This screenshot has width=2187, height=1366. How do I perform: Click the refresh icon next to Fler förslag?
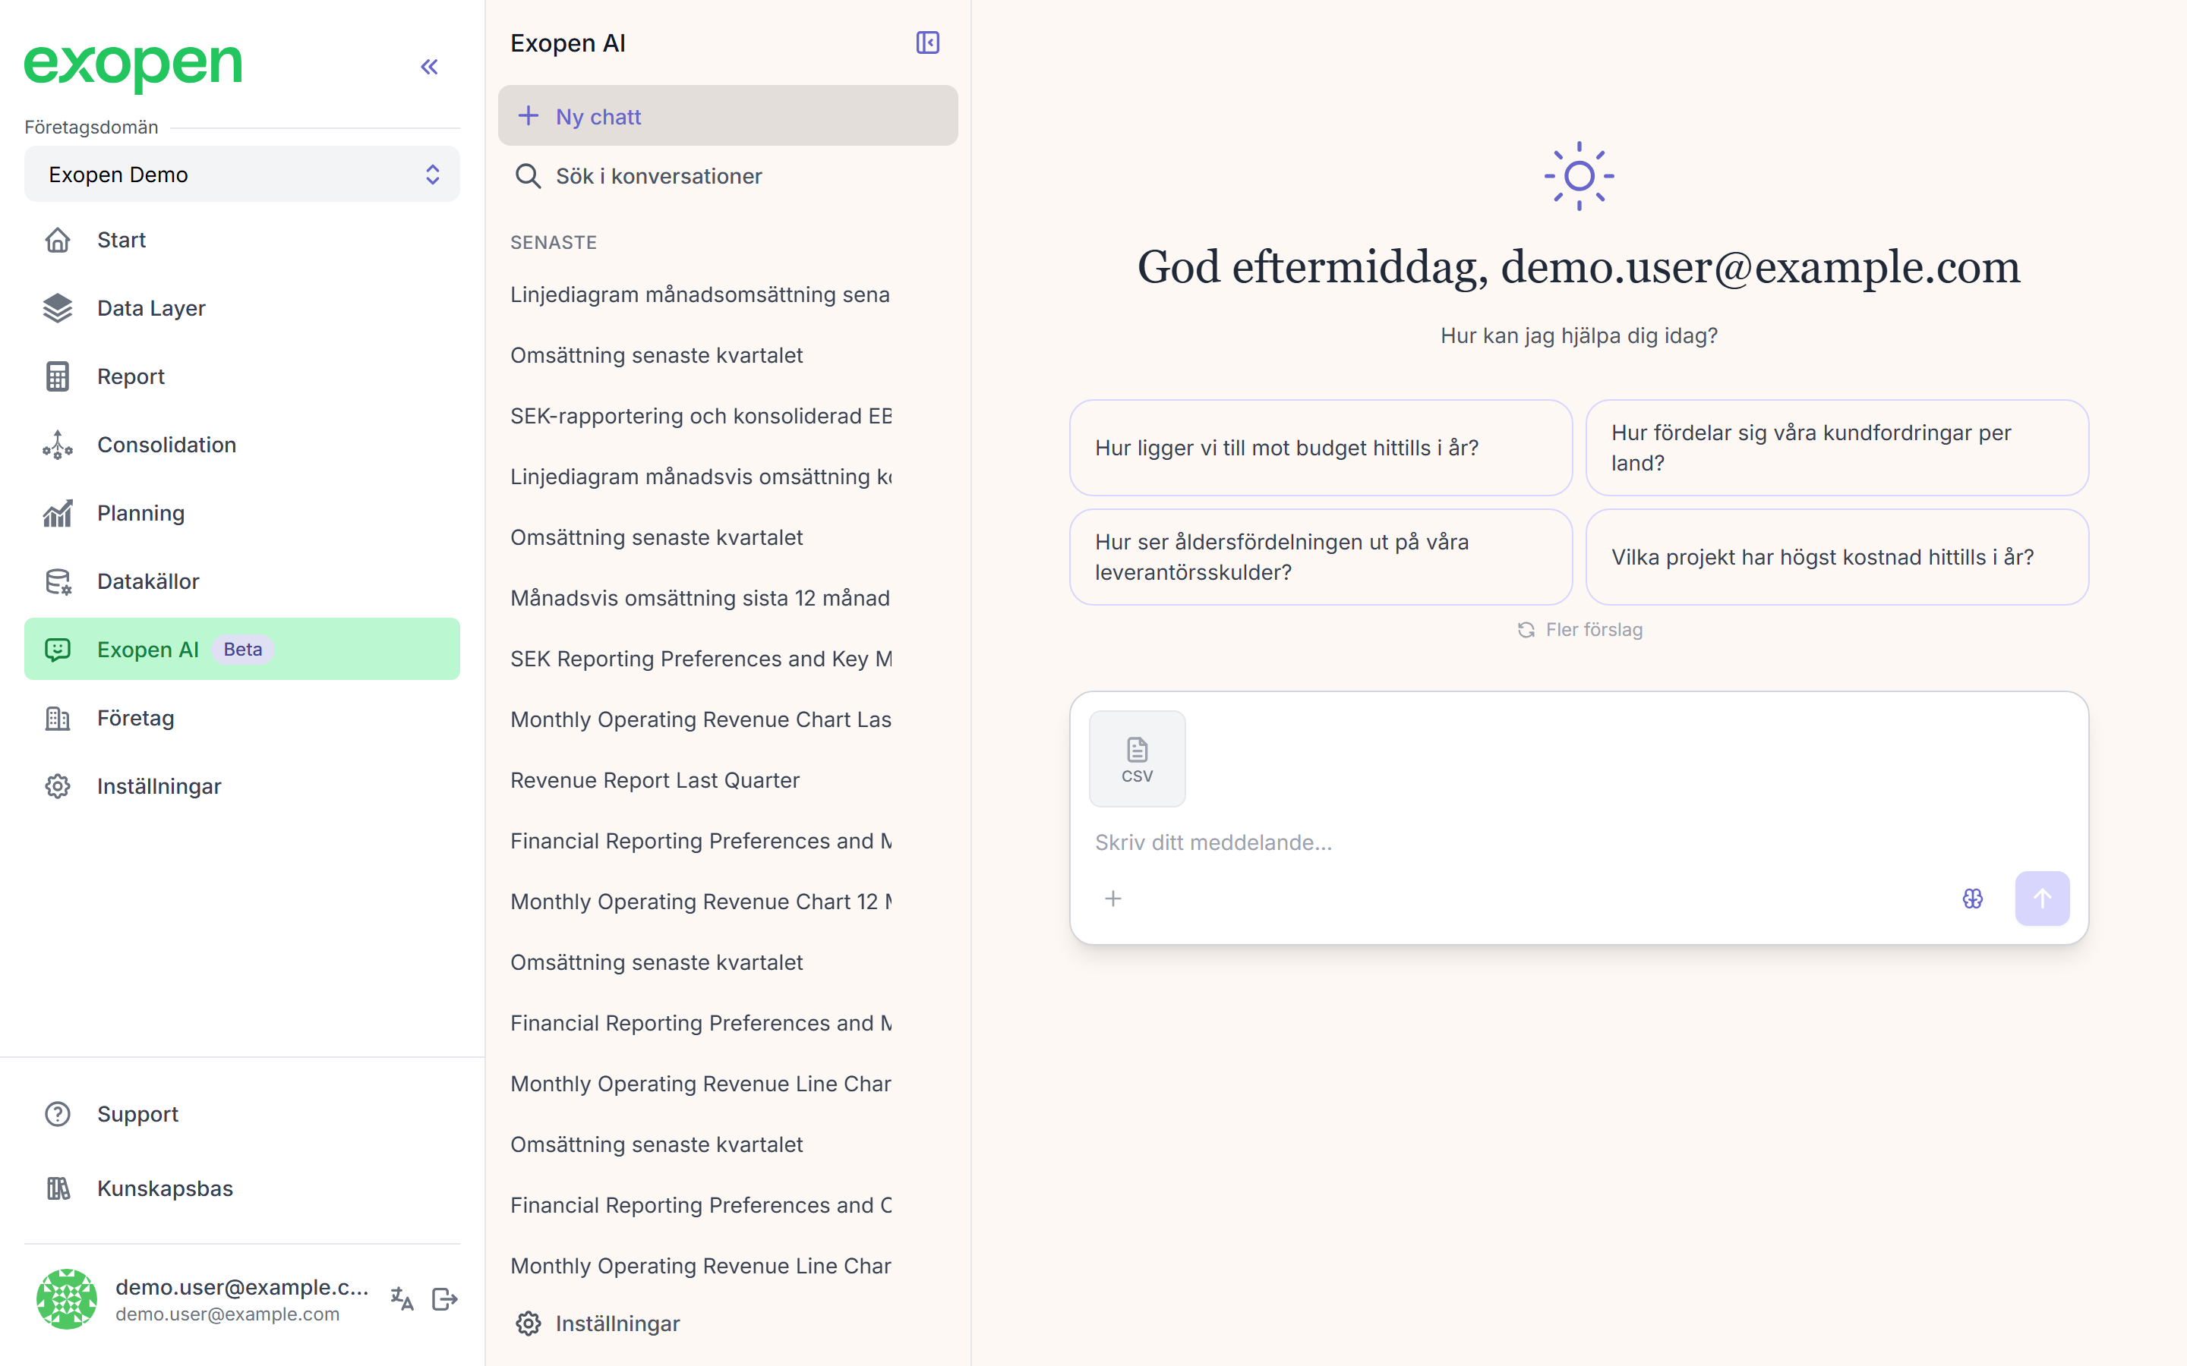pos(1526,630)
